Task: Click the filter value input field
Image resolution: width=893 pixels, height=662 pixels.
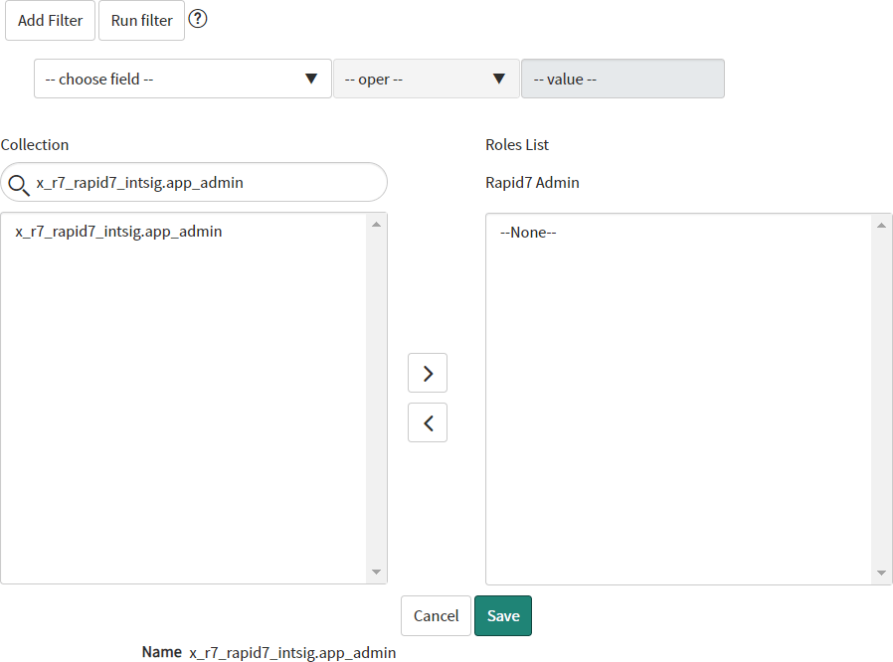Action: coord(623,79)
